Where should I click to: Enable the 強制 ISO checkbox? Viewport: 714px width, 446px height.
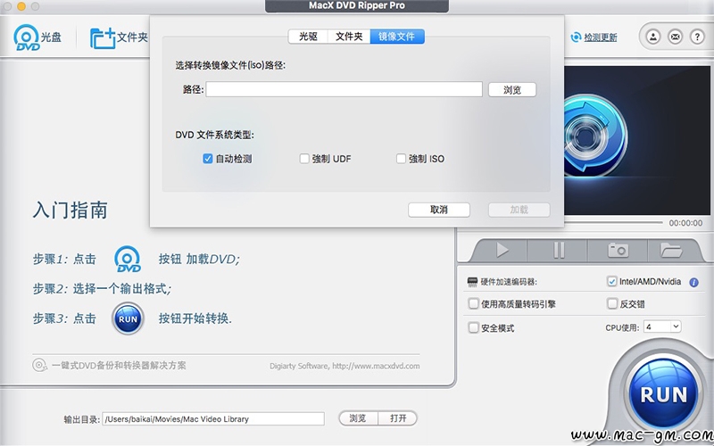(x=401, y=159)
